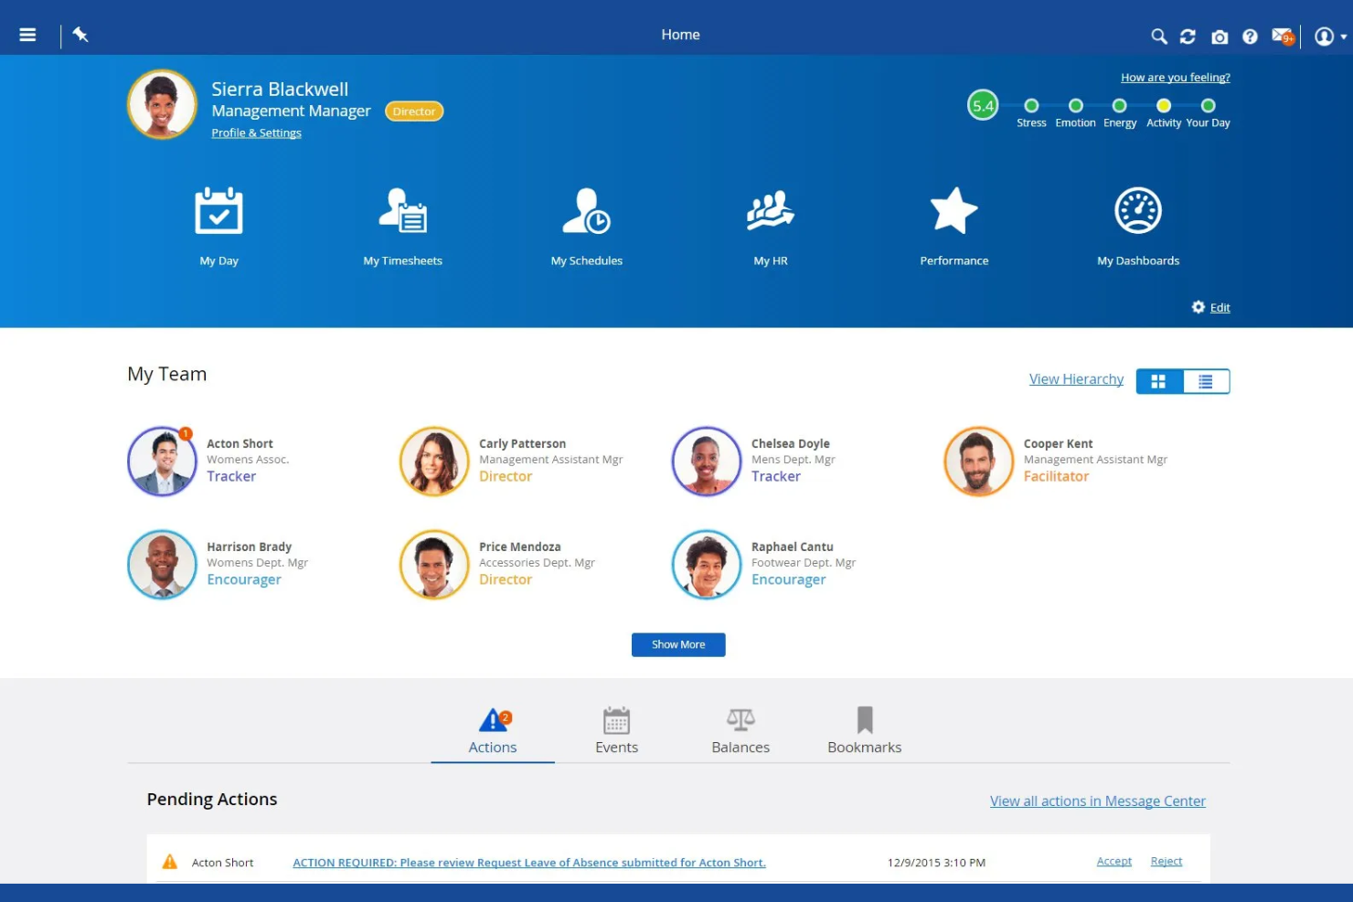Screen dimensions: 1353x902
Task: Select the My Schedules icon
Action: (586, 212)
